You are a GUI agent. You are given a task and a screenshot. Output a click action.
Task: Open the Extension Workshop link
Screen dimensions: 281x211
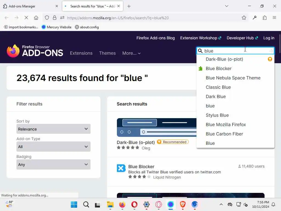coord(201,38)
